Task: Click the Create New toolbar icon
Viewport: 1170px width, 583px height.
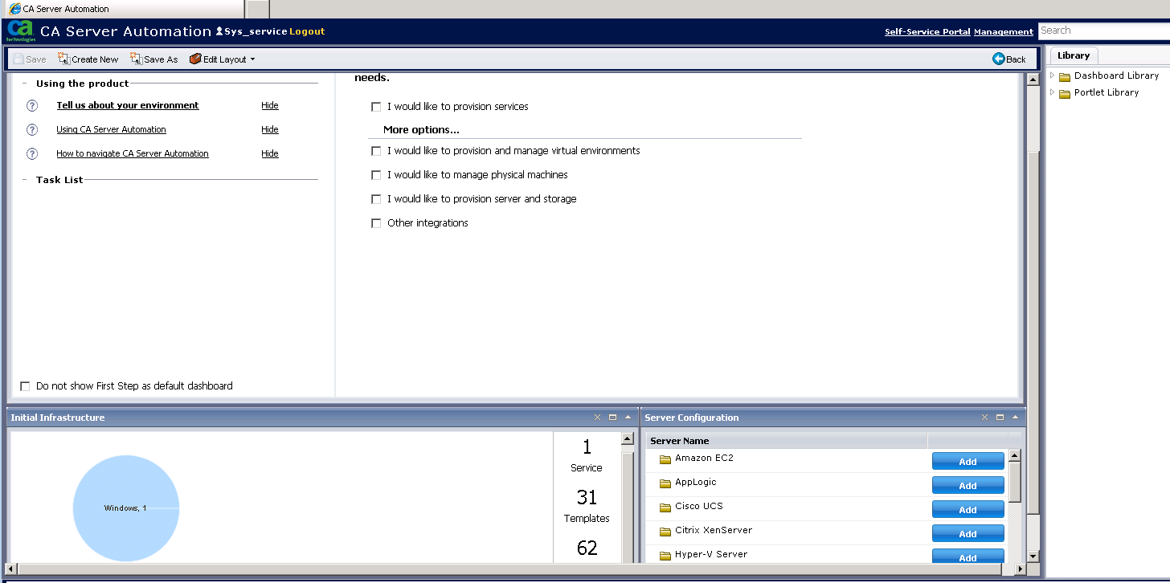Action: click(x=64, y=59)
